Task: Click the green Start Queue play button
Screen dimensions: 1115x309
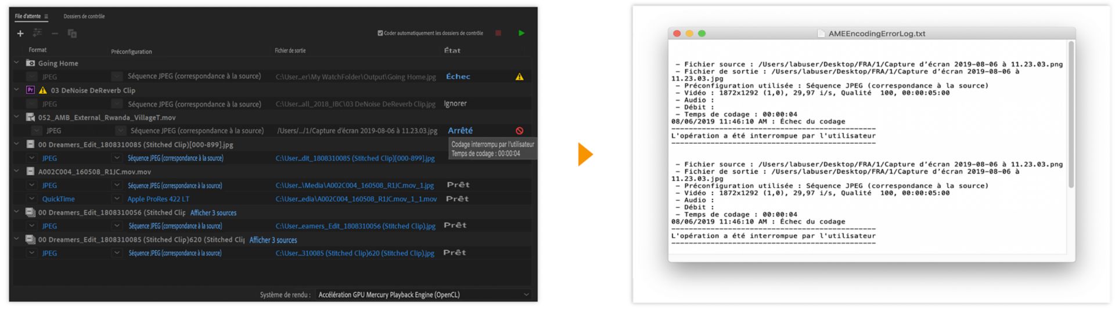Action: point(521,33)
